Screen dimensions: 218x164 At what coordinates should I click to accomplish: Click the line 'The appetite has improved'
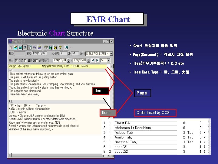point(25,91)
